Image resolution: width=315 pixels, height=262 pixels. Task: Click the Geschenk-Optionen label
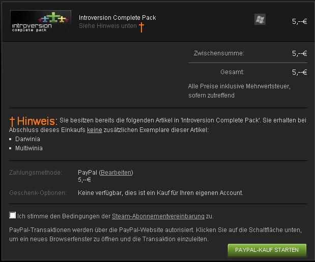(x=38, y=193)
